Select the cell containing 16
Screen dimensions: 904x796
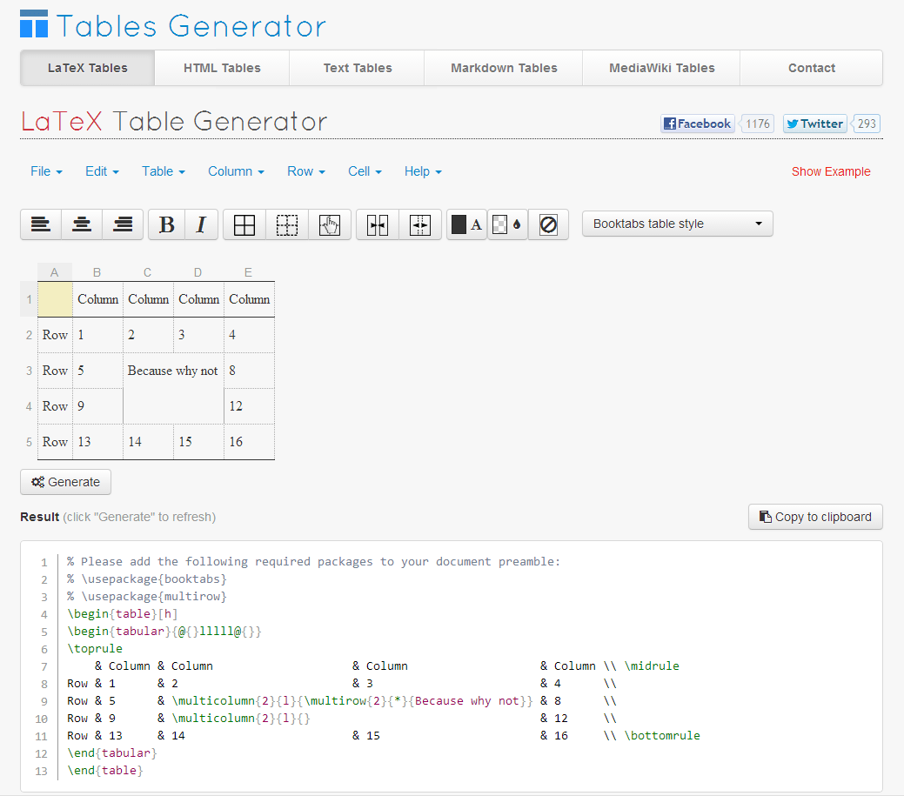click(x=249, y=442)
